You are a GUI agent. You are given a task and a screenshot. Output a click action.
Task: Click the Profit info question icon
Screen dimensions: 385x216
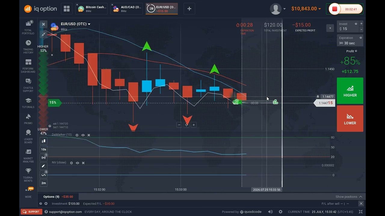(x=356, y=51)
